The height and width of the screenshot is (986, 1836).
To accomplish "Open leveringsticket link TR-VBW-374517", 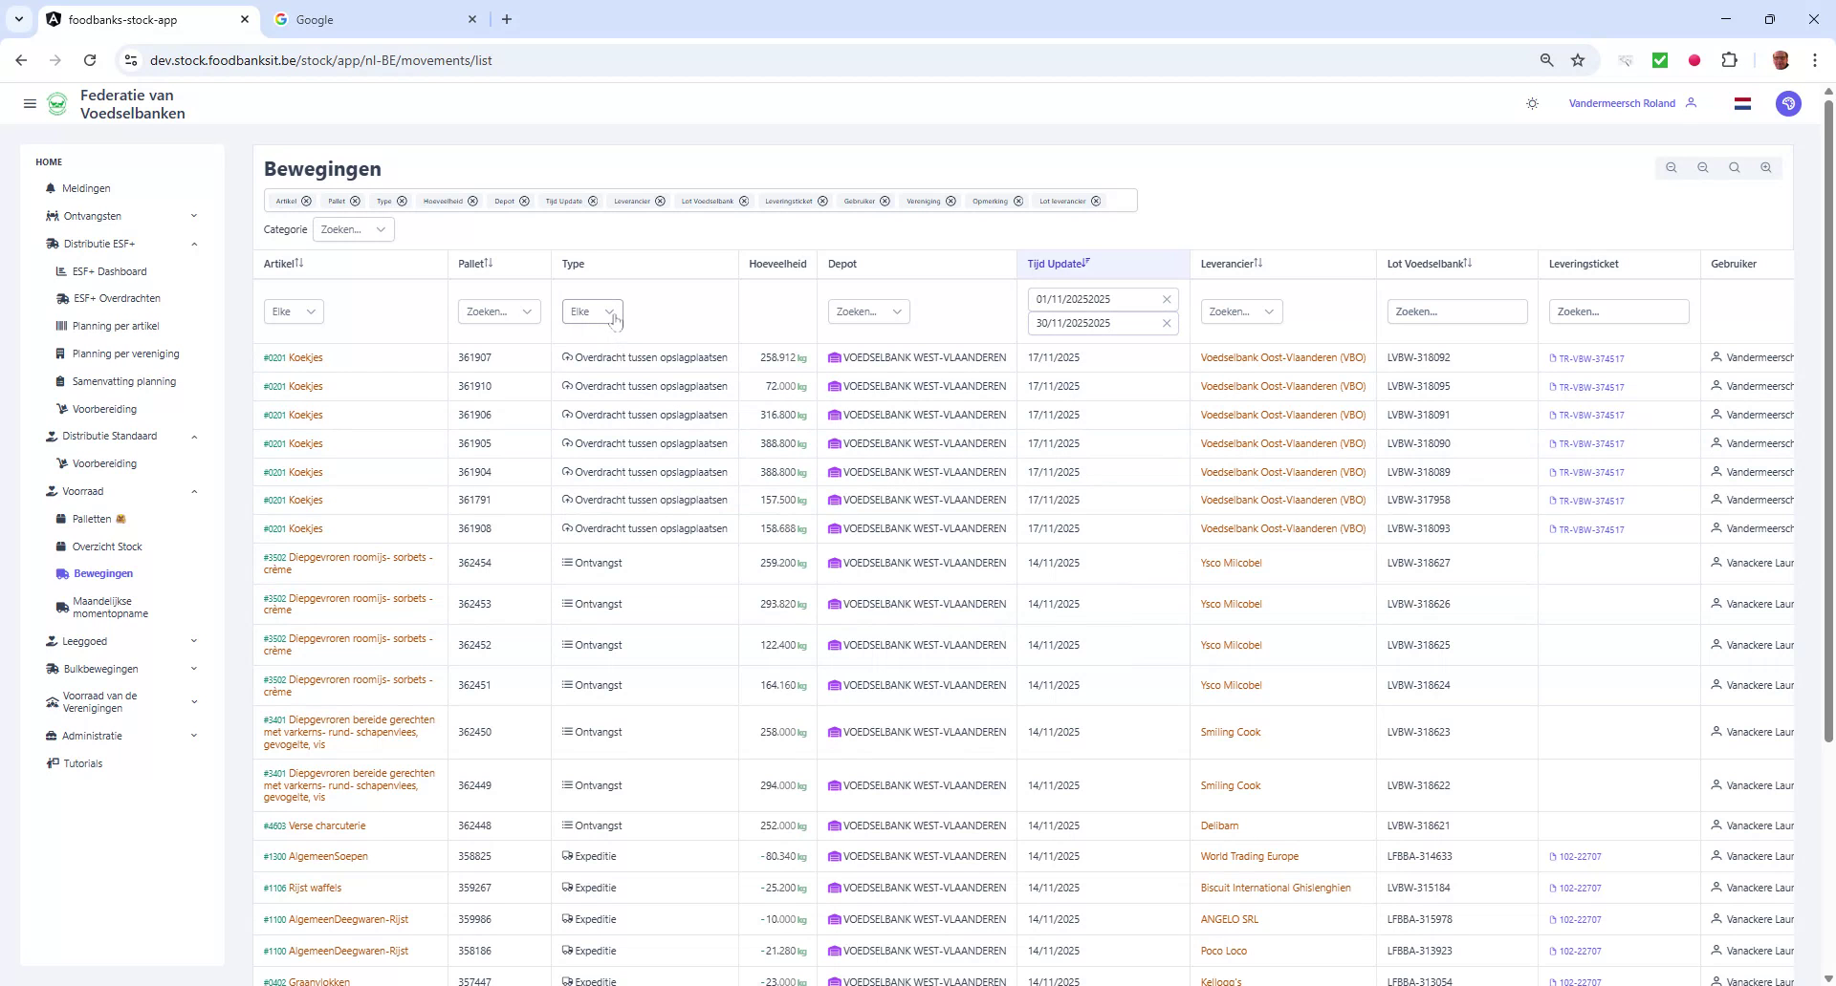I will [x=1590, y=357].
